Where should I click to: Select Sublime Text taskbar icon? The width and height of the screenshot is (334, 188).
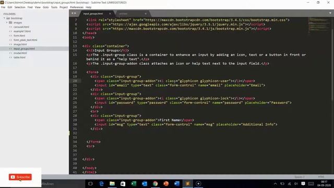pos(188,183)
